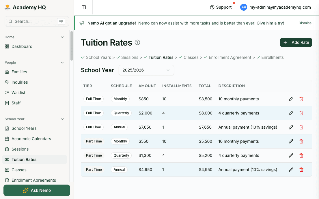Click the Tuition Rates help question icon
The image size is (319, 199).
137,42
